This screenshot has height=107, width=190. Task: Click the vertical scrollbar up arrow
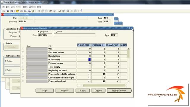pyautogui.click(x=128, y=48)
